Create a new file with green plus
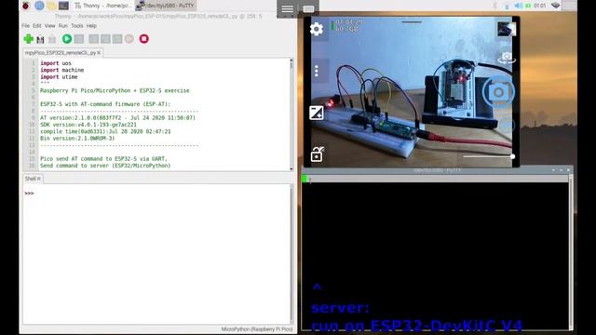The width and height of the screenshot is (596, 335). (29, 39)
